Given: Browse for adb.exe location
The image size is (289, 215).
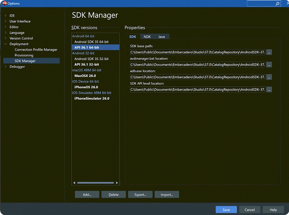Looking at the screenshot, I should click(269, 77).
